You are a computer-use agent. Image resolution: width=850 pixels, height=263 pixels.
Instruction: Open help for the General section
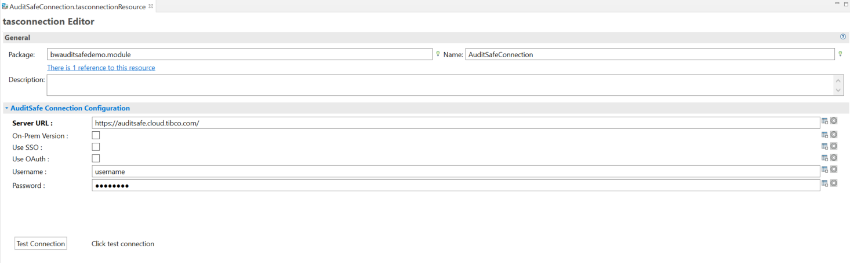point(843,36)
